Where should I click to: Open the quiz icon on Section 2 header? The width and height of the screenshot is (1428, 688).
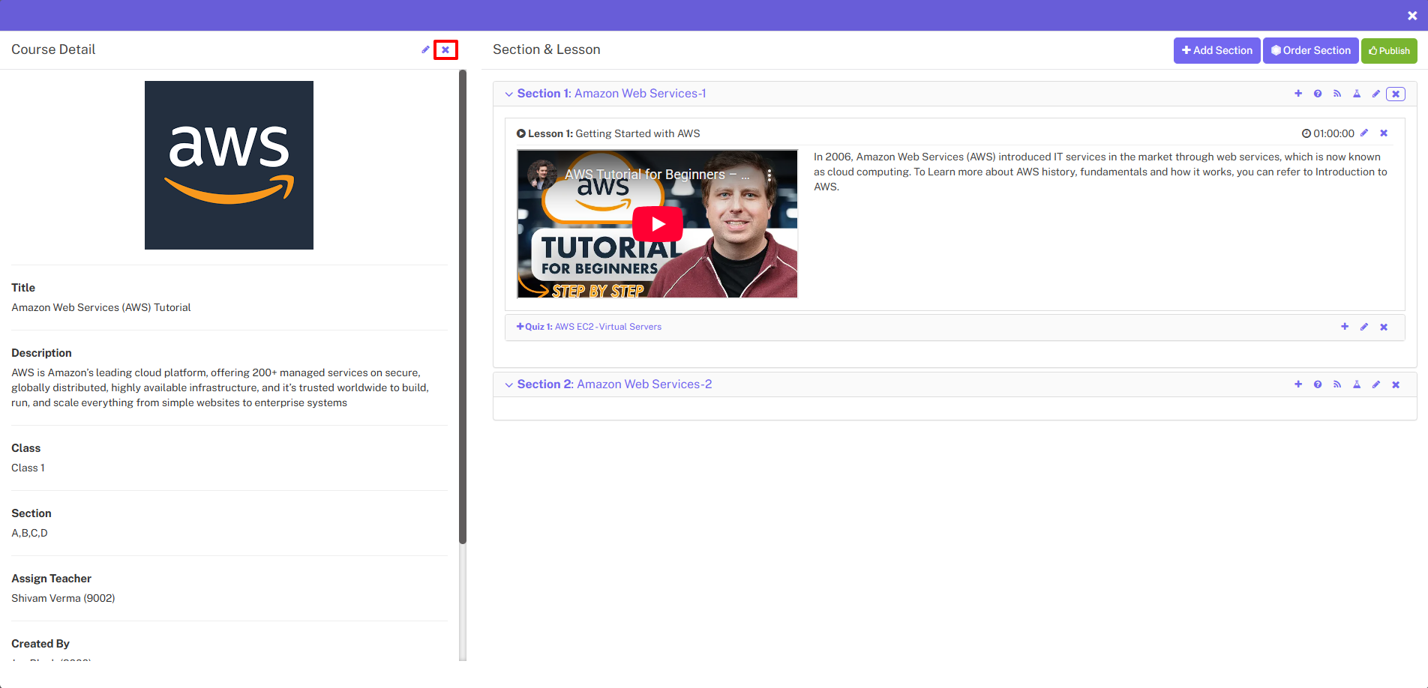point(1318,384)
